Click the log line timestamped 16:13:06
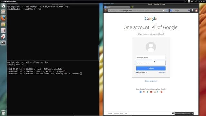 click(x=35, y=69)
